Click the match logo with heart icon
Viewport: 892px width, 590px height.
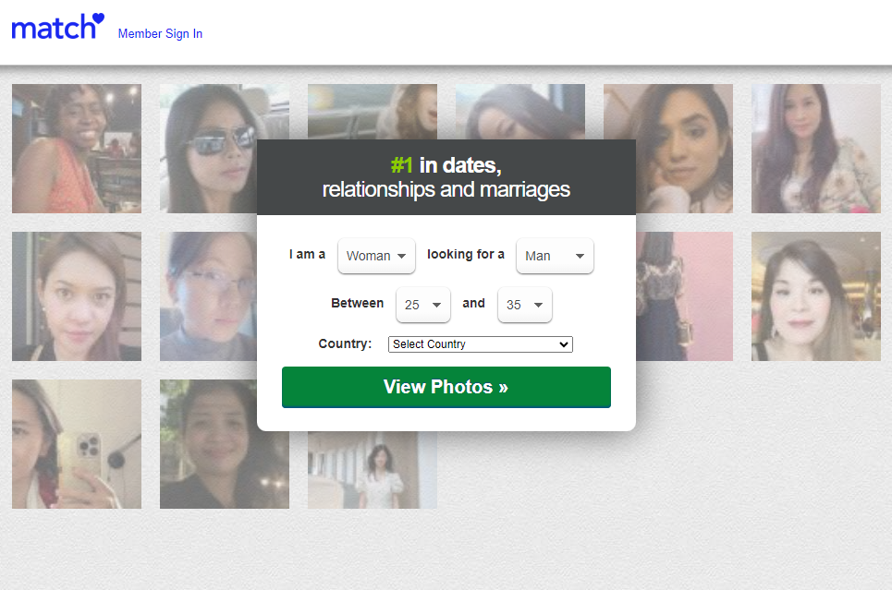(57, 27)
